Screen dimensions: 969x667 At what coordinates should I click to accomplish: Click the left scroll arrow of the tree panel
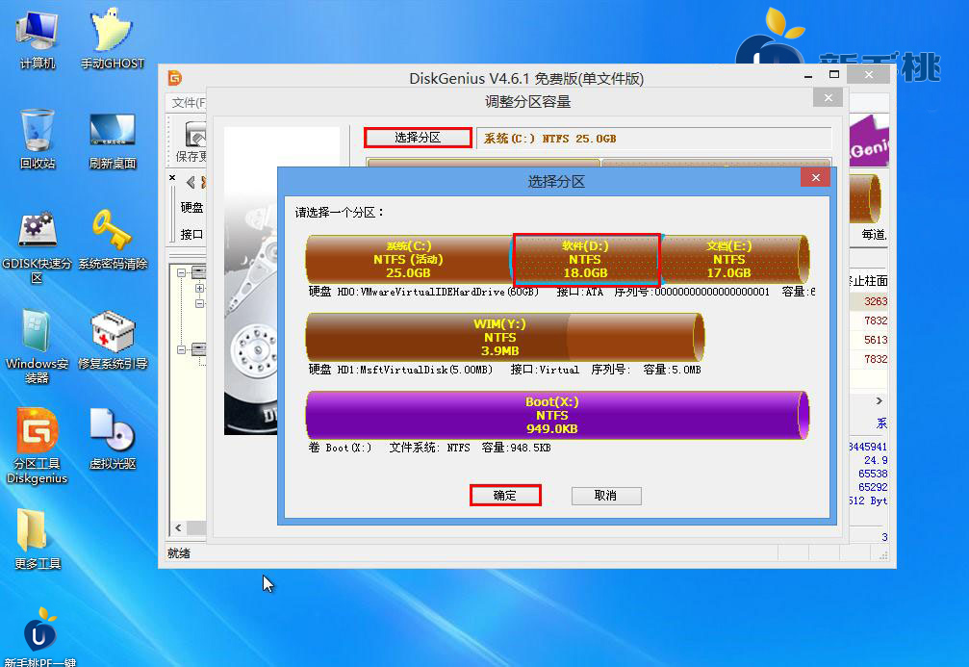coord(178,527)
